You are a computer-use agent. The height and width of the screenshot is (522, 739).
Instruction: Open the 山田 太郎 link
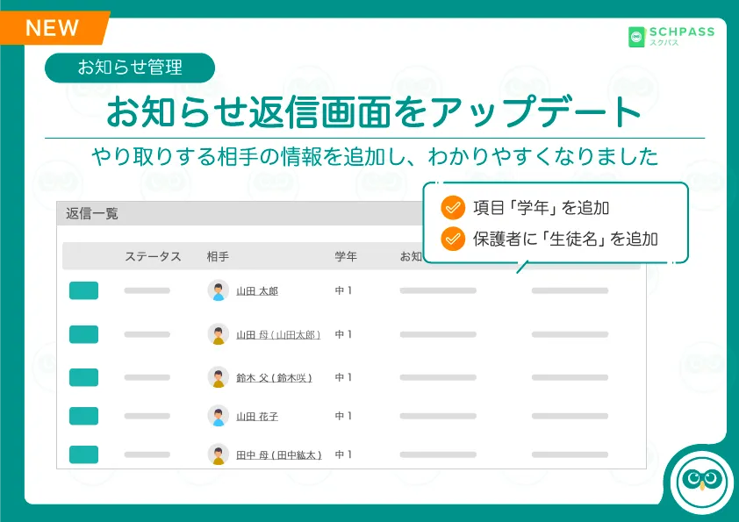[257, 291]
